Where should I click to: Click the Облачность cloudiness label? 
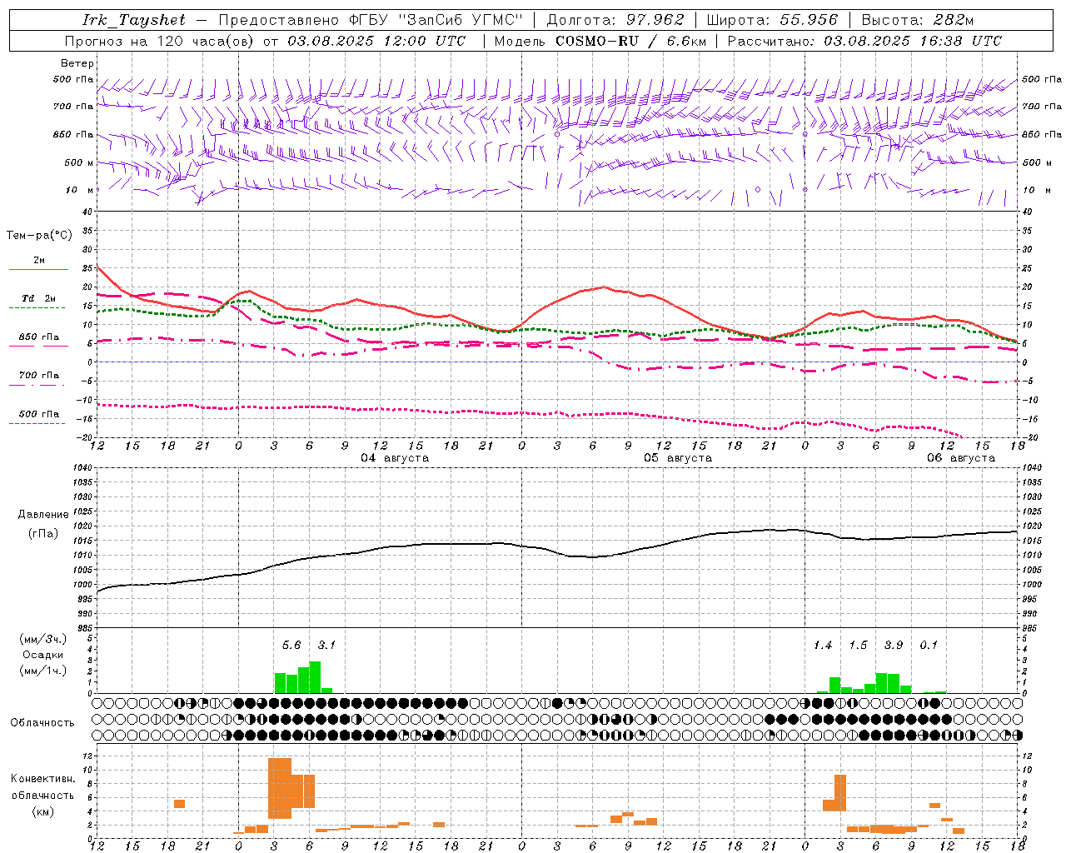click(42, 723)
